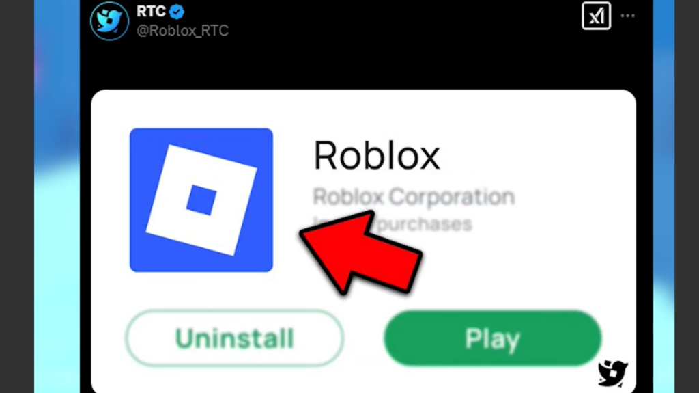Click the blue verified checkmark badge
Image resolution: width=699 pixels, height=393 pixels.
(x=177, y=12)
